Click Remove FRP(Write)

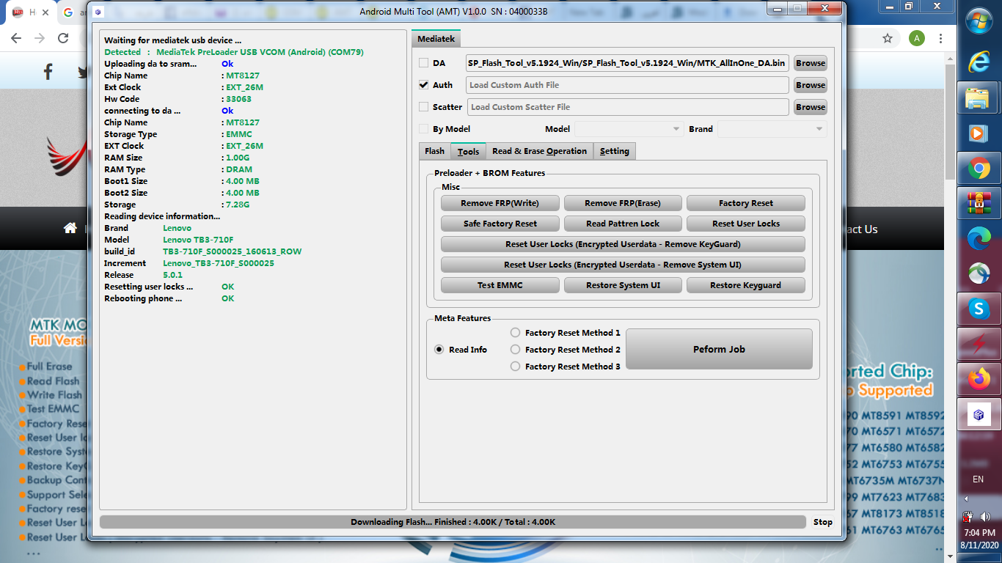coord(500,203)
